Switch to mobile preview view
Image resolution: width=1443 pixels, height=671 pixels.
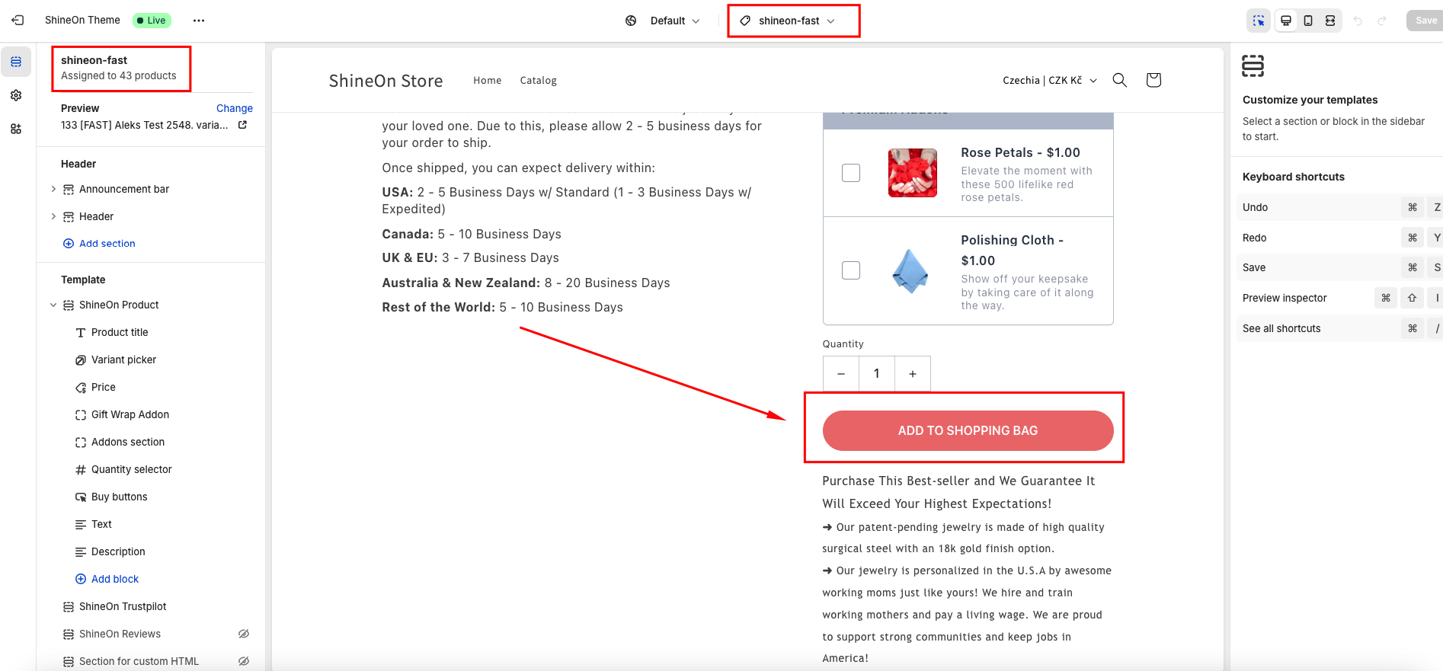1308,21
